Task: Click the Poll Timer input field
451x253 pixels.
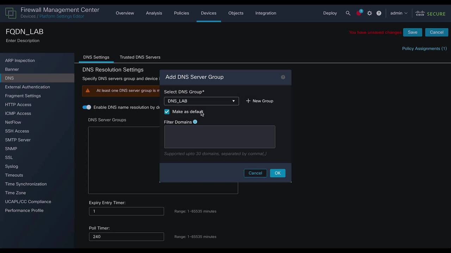Action: pos(126,236)
